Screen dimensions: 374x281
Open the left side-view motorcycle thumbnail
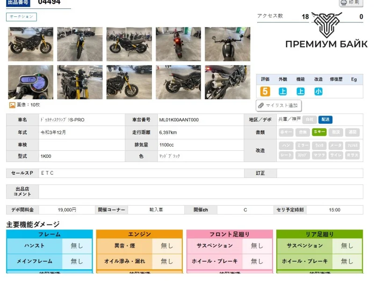30,44
